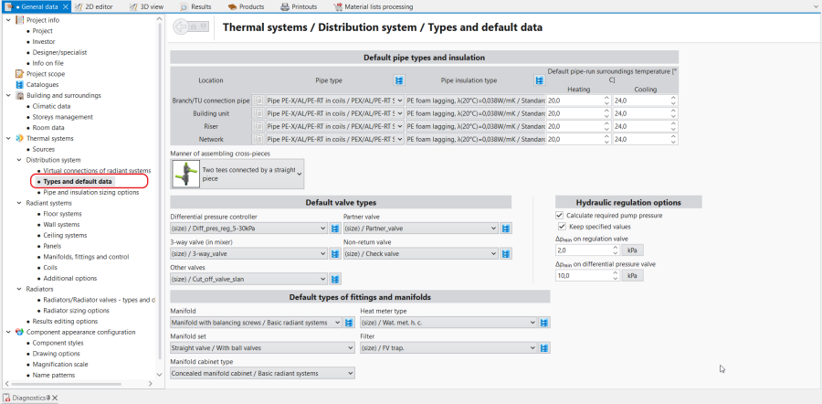This screenshot has width=822, height=404.
Task: Click the navigate-up icon beside back arrow
Action: (194, 26)
